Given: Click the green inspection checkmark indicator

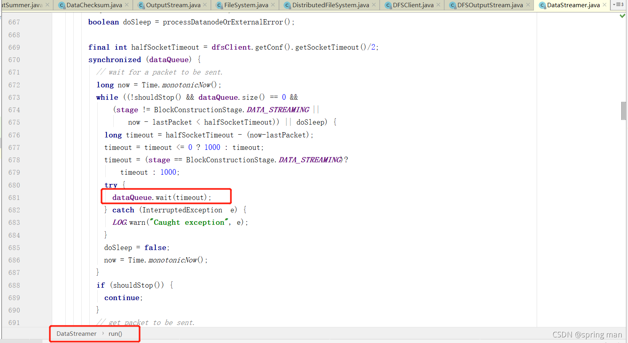Looking at the screenshot, I should pyautogui.click(x=622, y=16).
